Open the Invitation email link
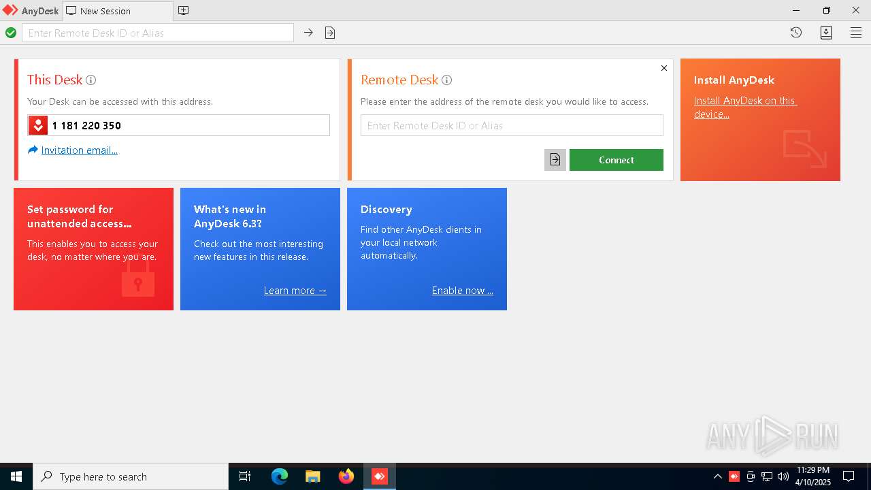The width and height of the screenshot is (871, 490). [80, 150]
